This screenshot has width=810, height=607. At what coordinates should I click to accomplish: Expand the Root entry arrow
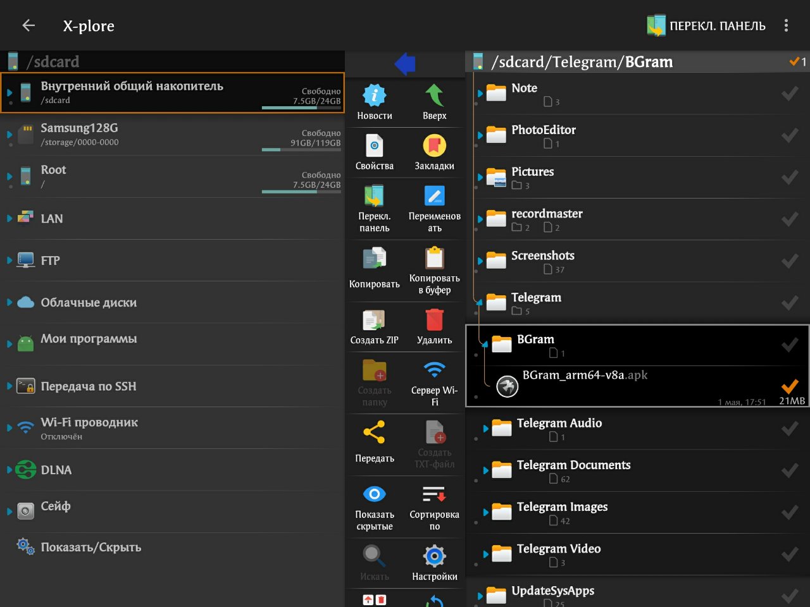click(x=9, y=176)
